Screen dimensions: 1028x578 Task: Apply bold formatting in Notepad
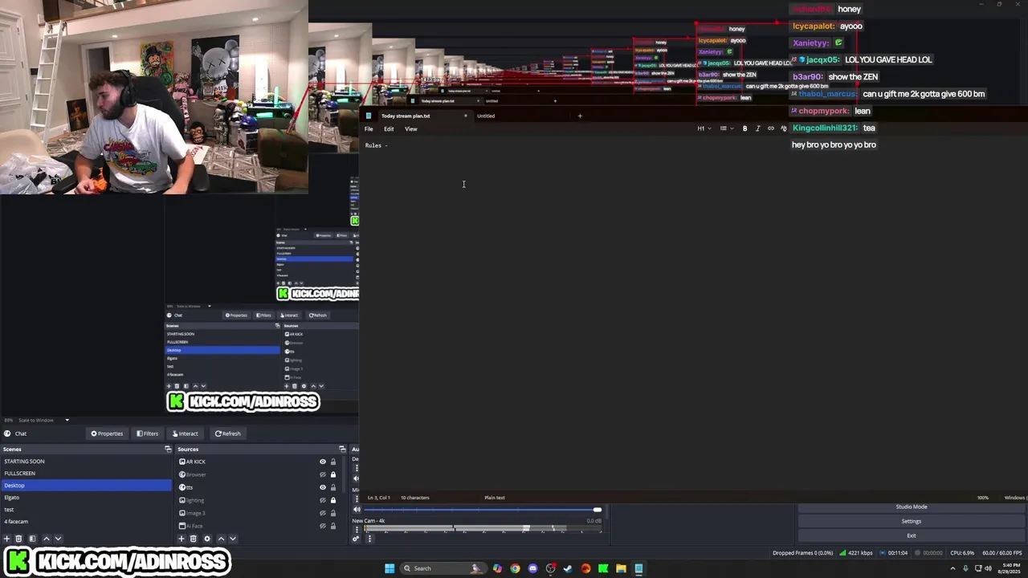[x=744, y=128]
